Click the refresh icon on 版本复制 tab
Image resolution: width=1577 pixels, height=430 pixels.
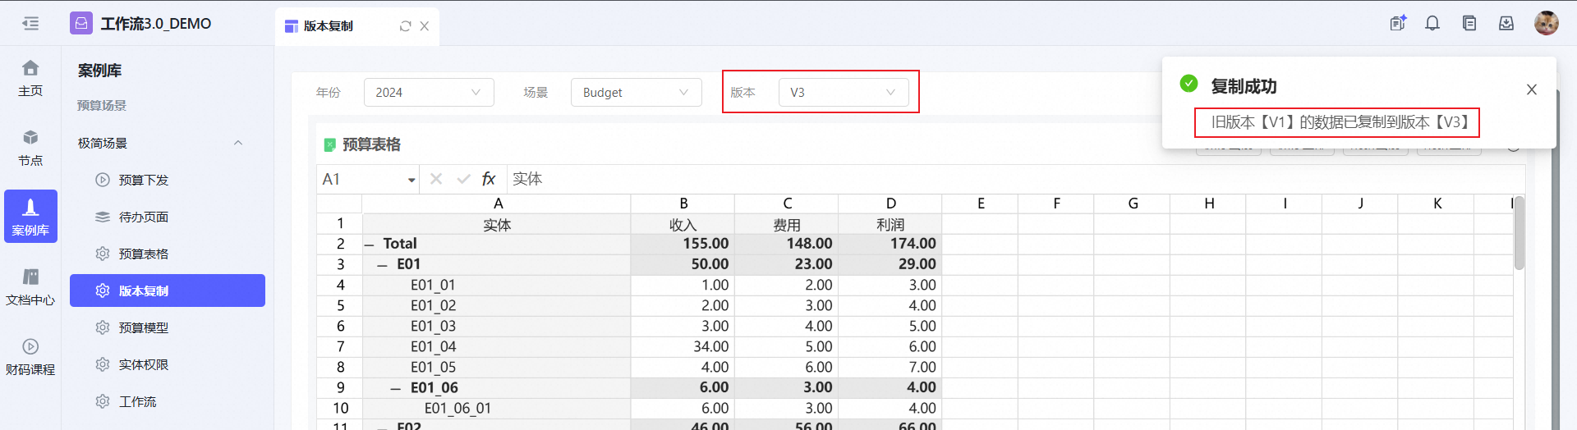pos(405,26)
